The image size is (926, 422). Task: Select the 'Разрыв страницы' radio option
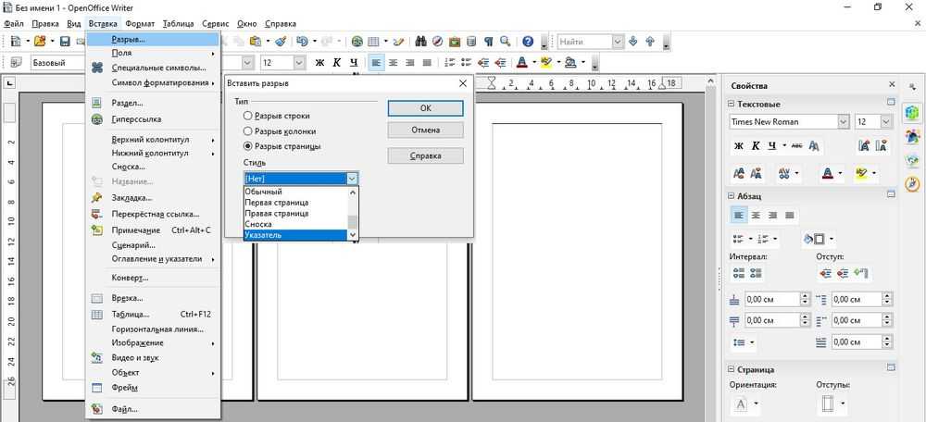(248, 146)
